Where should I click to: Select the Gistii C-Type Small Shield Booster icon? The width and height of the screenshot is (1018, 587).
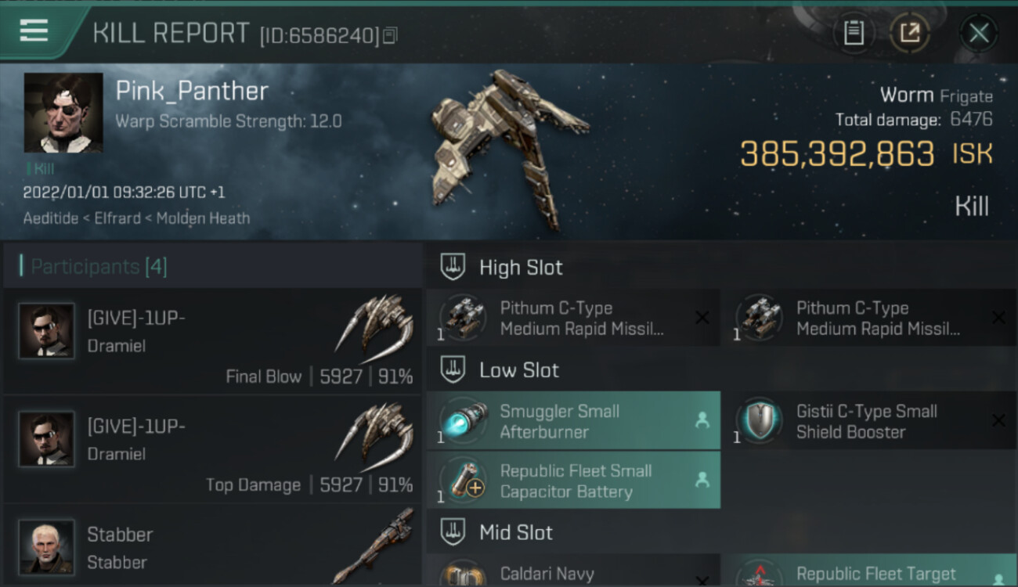point(759,421)
